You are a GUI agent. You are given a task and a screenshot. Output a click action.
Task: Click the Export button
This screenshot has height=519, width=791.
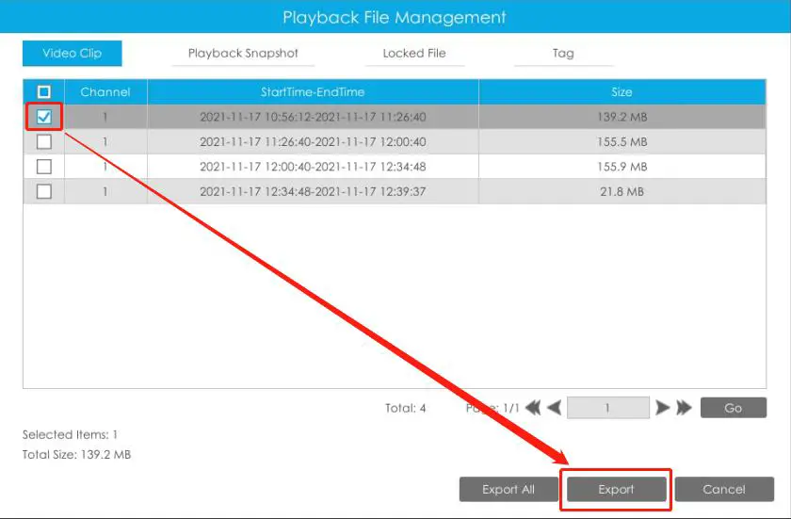pos(617,489)
